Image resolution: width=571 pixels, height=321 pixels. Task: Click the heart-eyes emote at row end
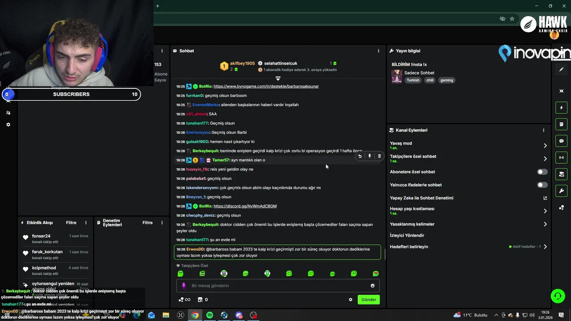(376, 273)
